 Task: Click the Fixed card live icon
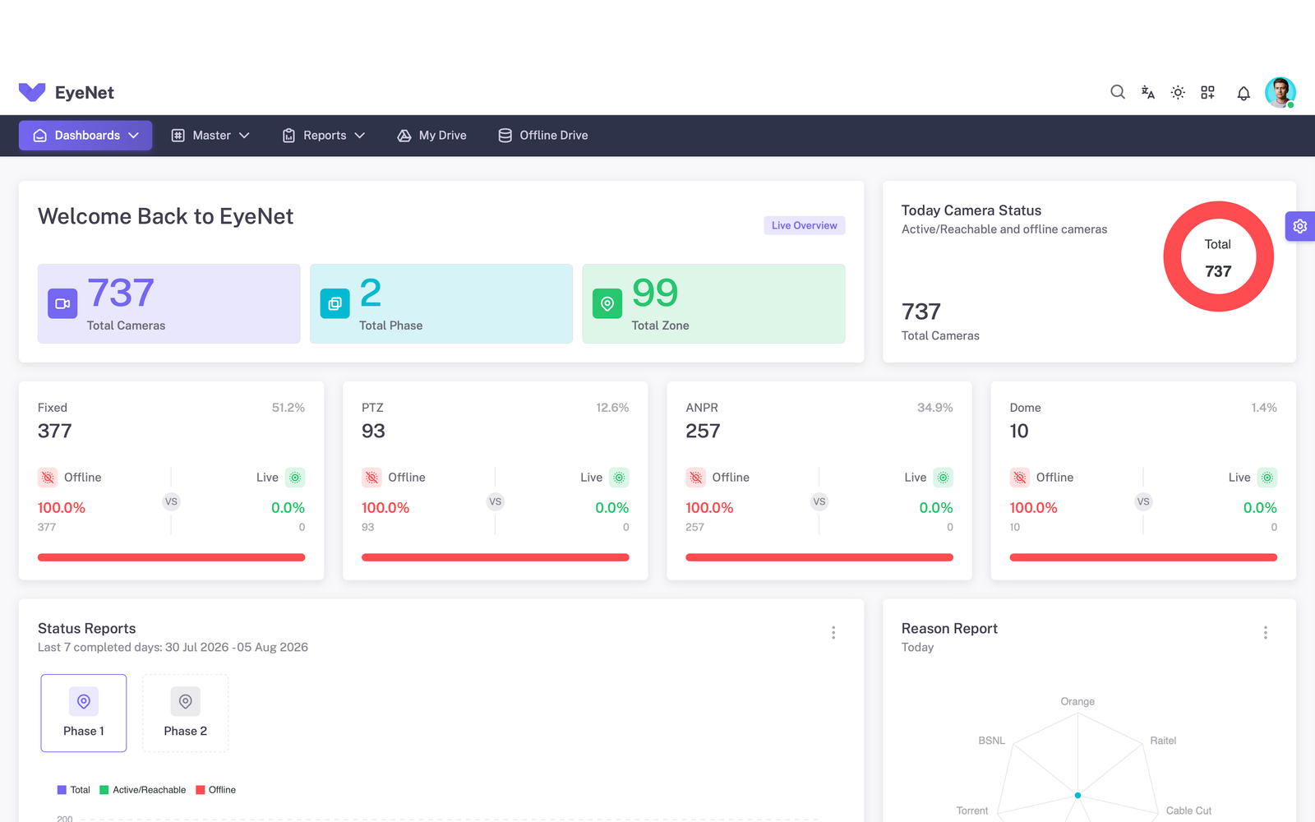(295, 478)
